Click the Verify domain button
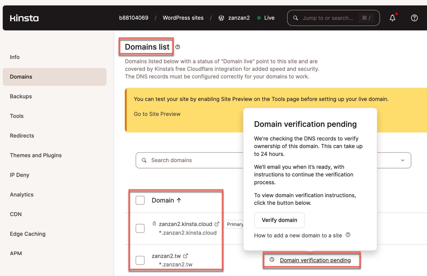 tap(279, 220)
